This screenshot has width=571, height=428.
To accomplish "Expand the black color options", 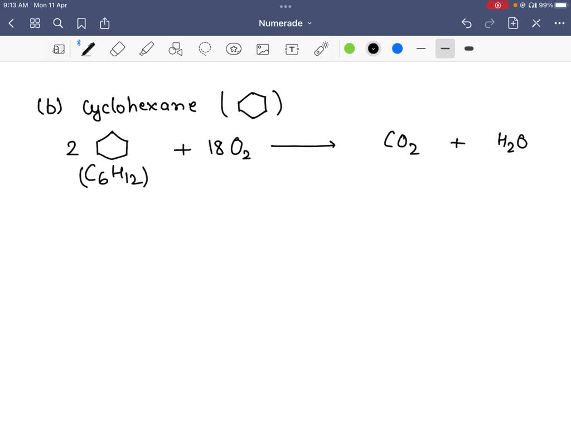I will [x=373, y=48].
